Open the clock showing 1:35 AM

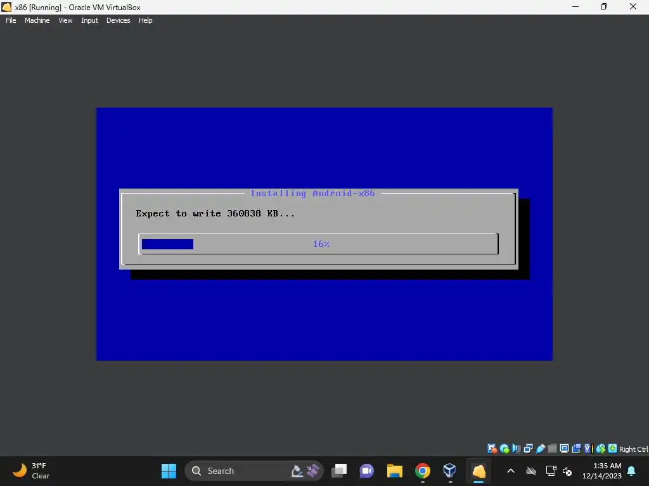[x=602, y=471]
